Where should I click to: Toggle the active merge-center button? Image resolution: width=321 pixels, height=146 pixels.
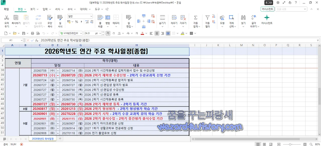click(x=168, y=33)
